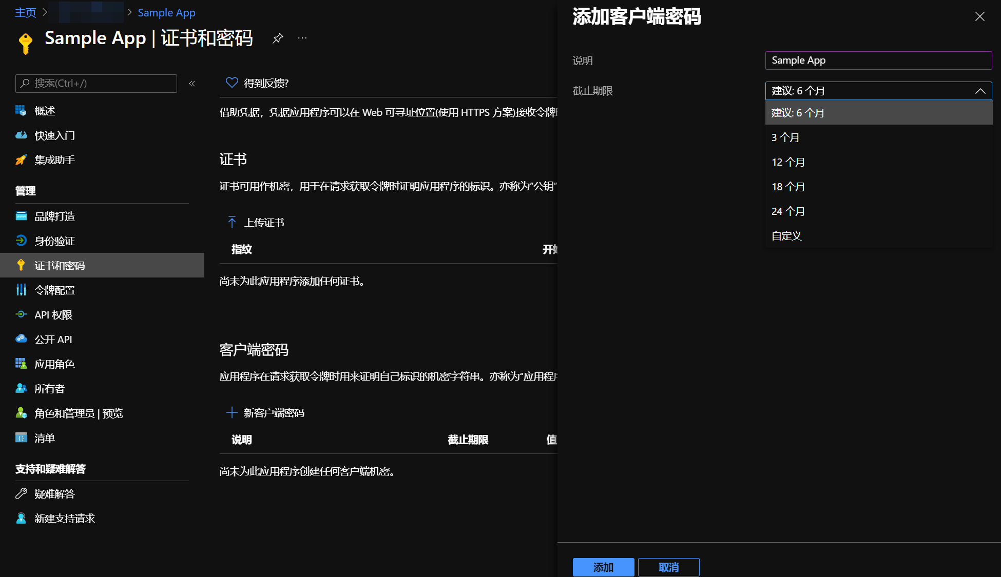Go to 身份验证 sidebar item
The width and height of the screenshot is (1001, 577).
[54, 241]
